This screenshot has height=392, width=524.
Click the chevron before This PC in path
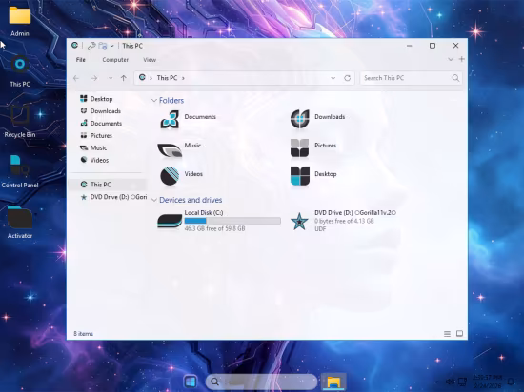point(151,78)
